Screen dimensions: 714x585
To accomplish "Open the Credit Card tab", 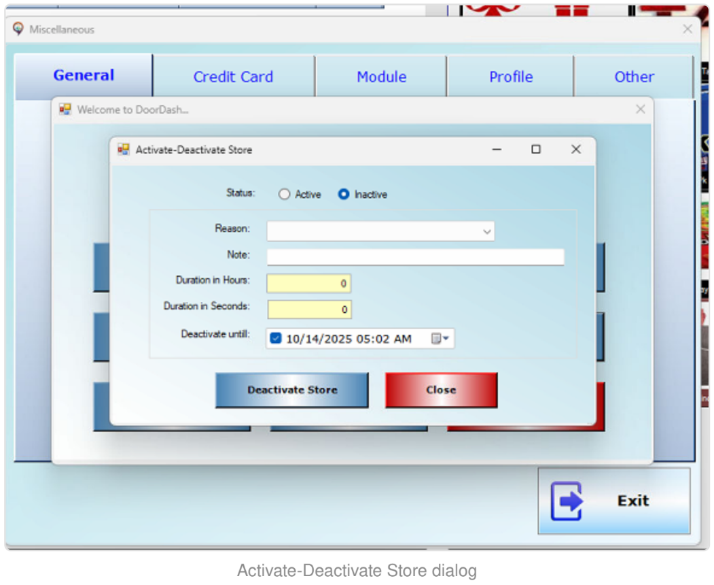I will point(233,77).
